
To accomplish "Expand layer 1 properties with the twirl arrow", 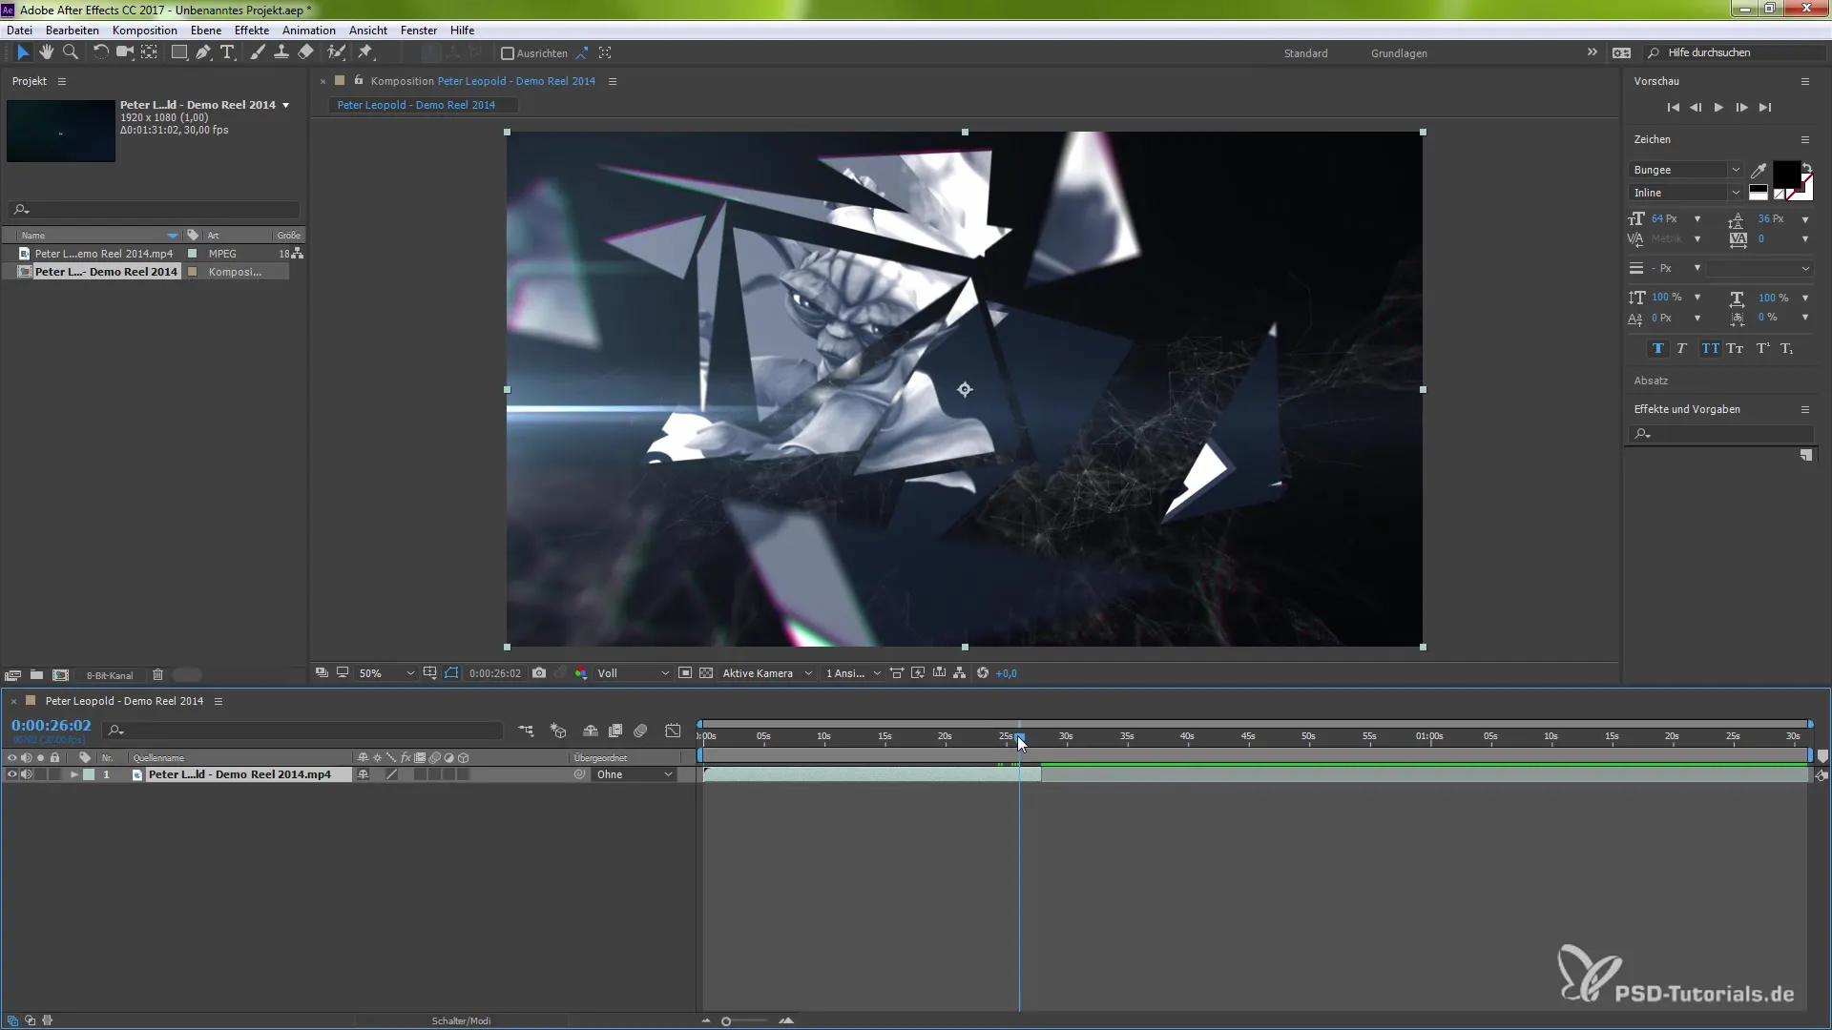I will tap(73, 774).
